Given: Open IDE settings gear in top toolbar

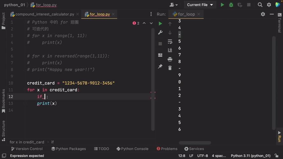Looking at the screenshot, I should pyautogui.click(x=269, y=5).
